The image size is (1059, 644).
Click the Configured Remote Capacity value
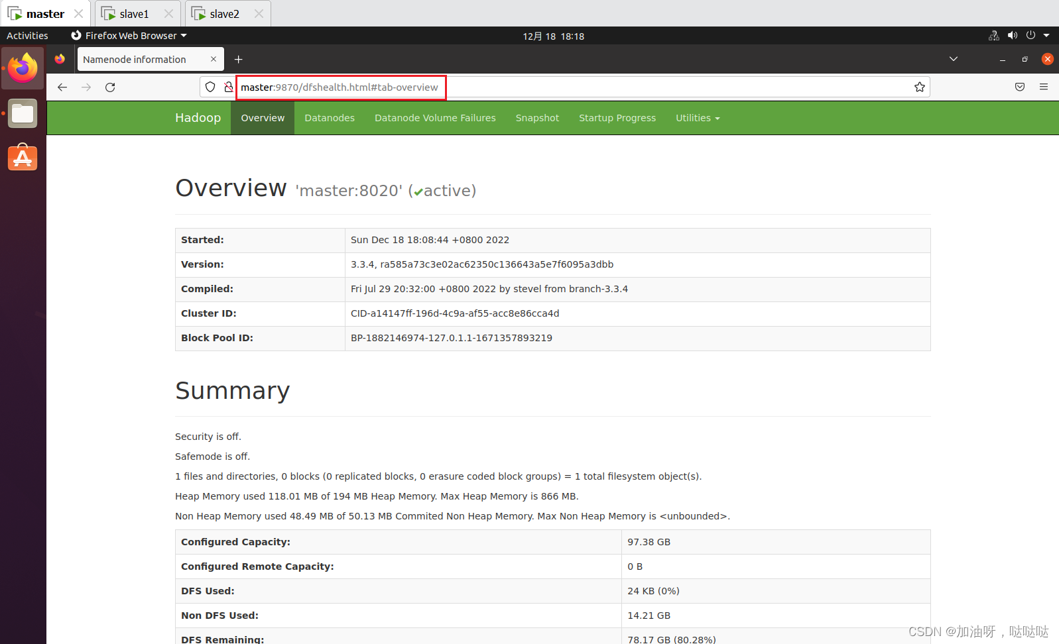pos(635,566)
